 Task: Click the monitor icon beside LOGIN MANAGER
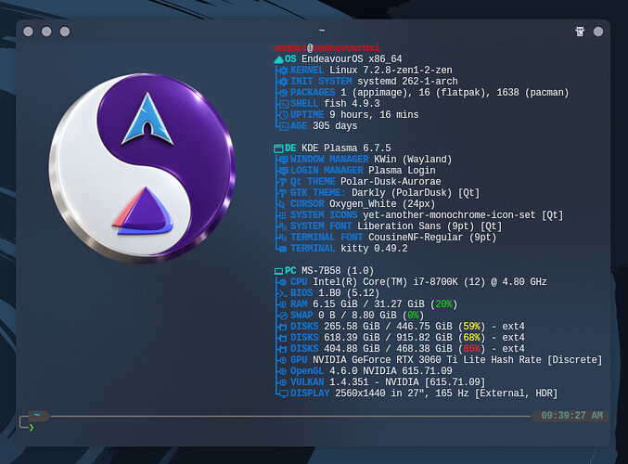coord(283,171)
